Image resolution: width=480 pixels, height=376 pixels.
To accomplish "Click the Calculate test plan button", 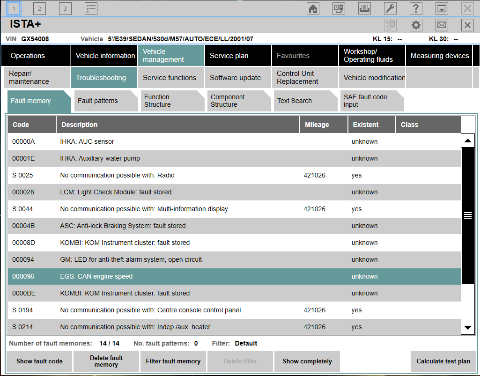I will point(443,361).
